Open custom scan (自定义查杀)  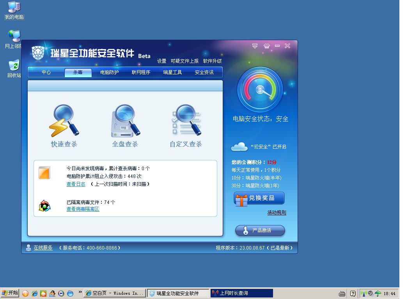186,126
